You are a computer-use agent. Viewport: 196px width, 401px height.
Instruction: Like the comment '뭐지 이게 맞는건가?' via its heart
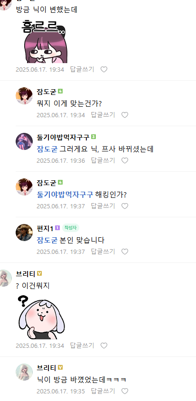[125, 115]
